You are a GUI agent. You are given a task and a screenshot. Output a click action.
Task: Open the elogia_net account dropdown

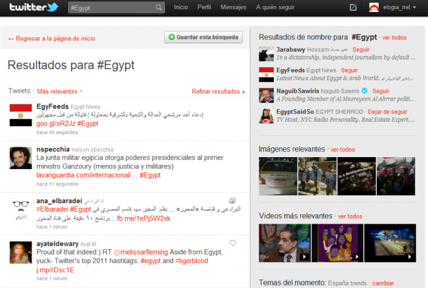pyautogui.click(x=399, y=7)
